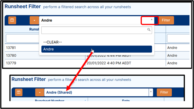The image size is (194, 109).
Task: Click the magnifier icon in dropdown search box
Action: (149, 30)
